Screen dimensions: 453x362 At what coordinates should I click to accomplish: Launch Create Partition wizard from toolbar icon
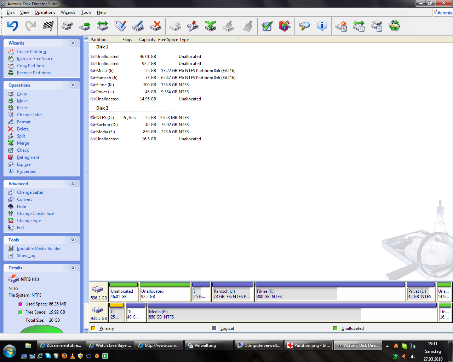(x=341, y=26)
